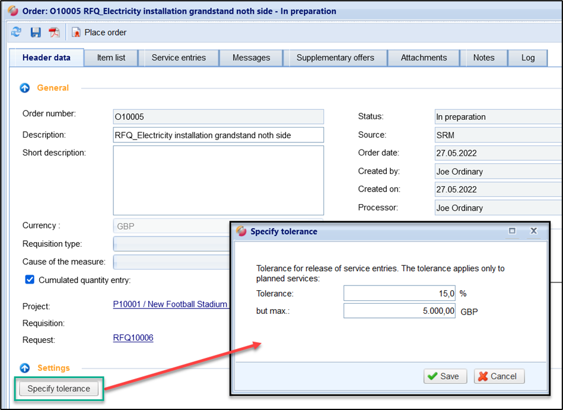Screen dimensions: 563x410
Task: Maximize the Specify tolerance dialog
Action: point(513,231)
